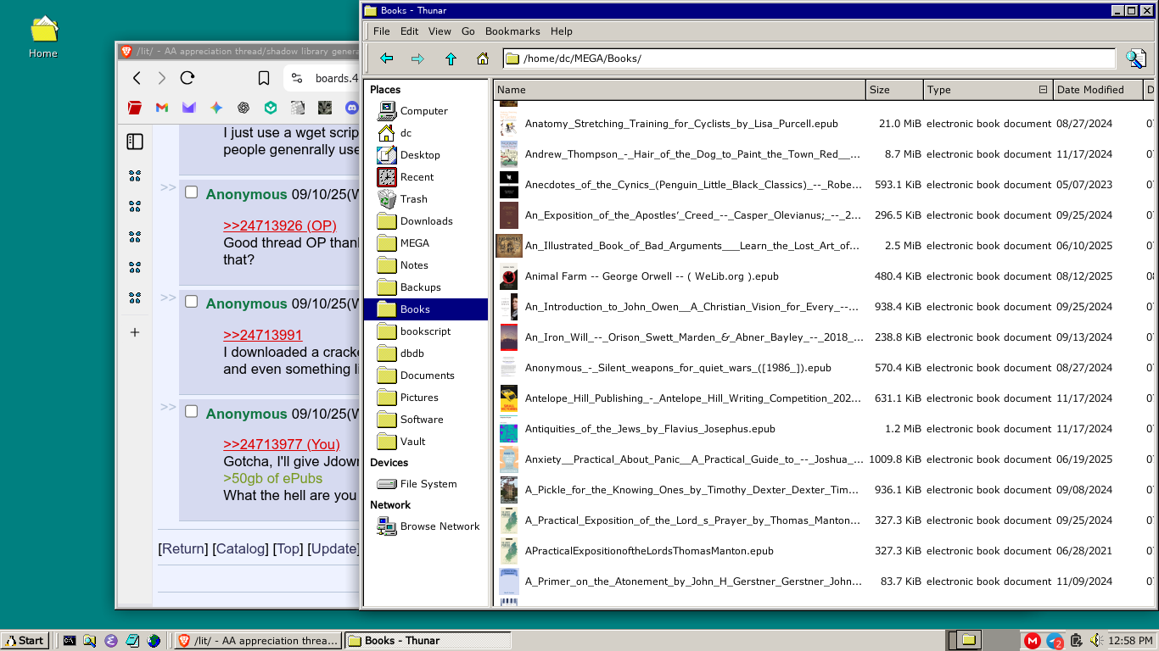The height and width of the screenshot is (651, 1159).
Task: Click the column chooser button beside Type header
Action: (x=1043, y=90)
